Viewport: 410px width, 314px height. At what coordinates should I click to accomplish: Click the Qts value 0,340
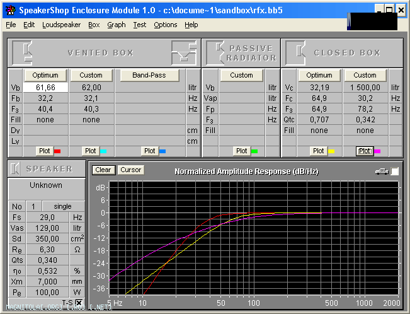(x=47, y=260)
